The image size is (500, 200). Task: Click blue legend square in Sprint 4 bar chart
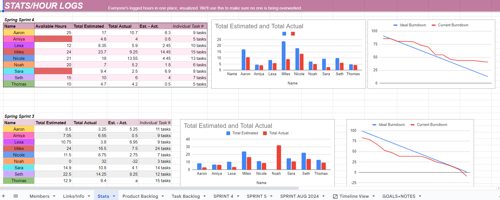click(284, 34)
